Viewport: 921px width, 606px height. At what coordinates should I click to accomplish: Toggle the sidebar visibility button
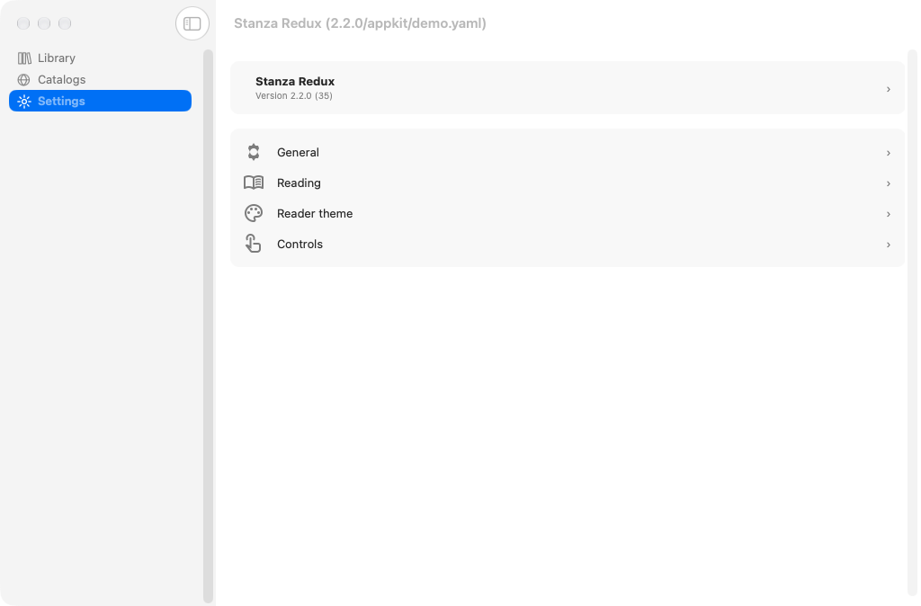(192, 23)
